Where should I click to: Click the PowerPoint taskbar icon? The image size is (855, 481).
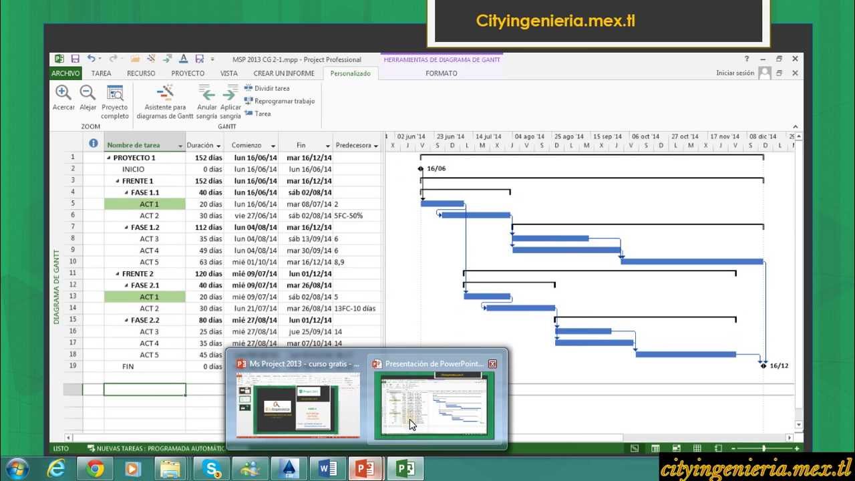click(365, 469)
